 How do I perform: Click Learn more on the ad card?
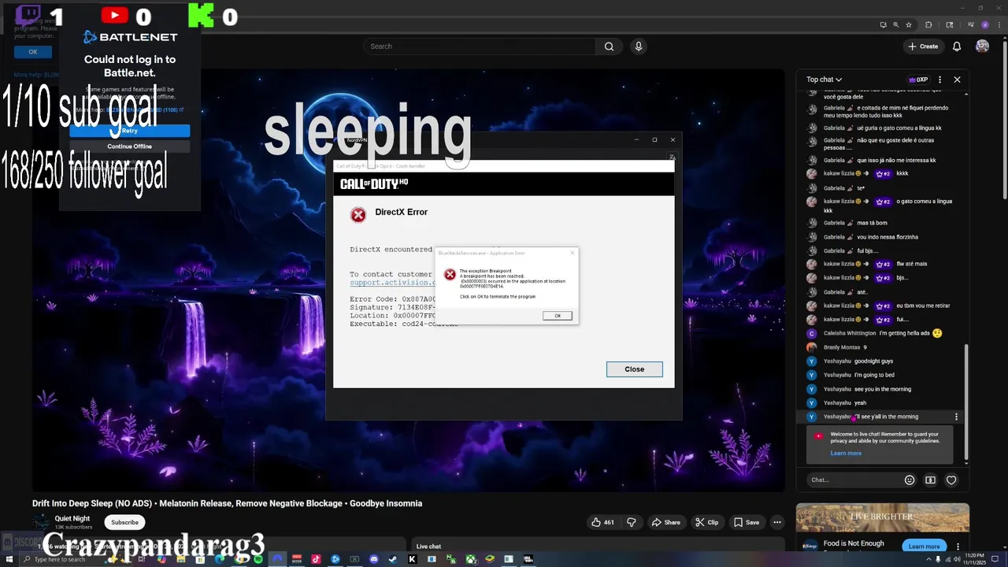[x=924, y=546]
